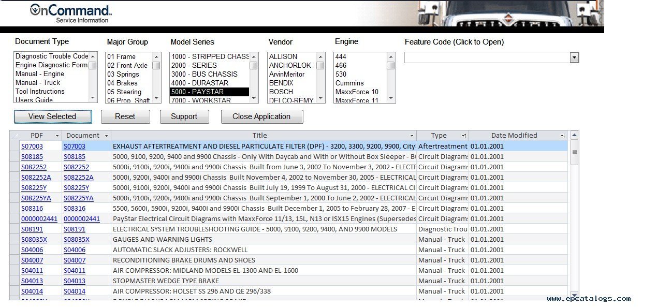The image size is (657, 307).
Task: Select Engine Diagnostic Form in Document Type
Action: point(52,65)
